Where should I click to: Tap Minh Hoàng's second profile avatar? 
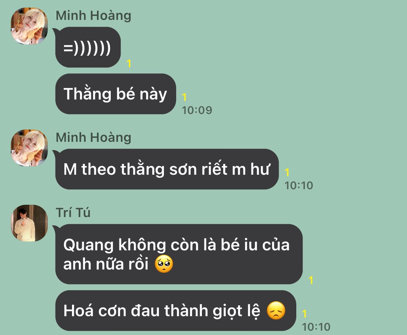29,148
